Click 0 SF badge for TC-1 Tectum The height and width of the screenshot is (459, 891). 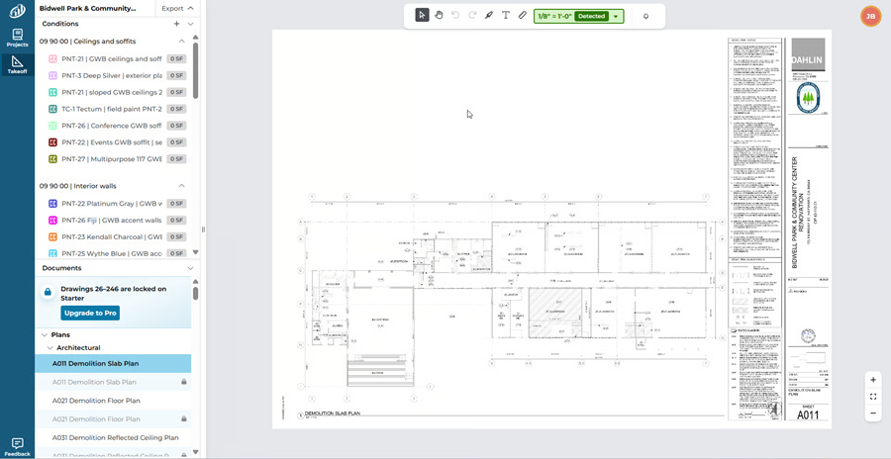pyautogui.click(x=177, y=109)
